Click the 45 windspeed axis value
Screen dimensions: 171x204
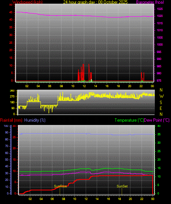tap(11, 12)
